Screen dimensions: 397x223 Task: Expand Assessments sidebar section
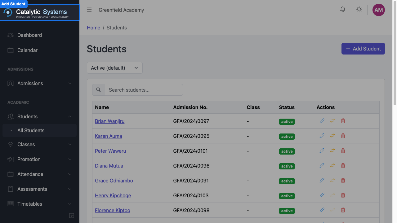coord(40,189)
